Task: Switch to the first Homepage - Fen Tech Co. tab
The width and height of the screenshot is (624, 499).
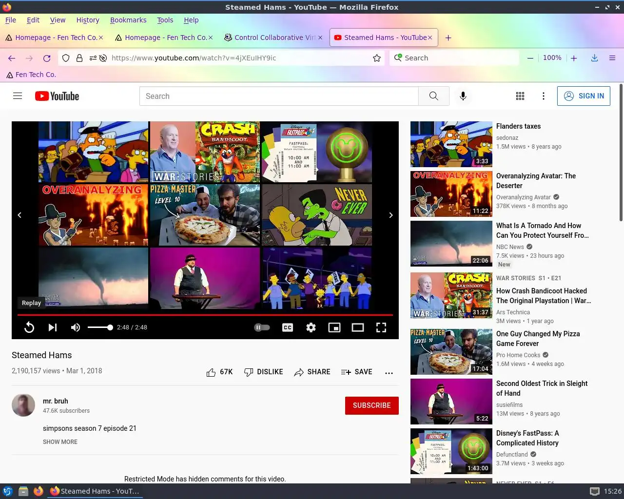Action: coord(54,38)
